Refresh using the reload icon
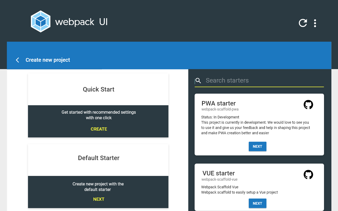 point(303,23)
